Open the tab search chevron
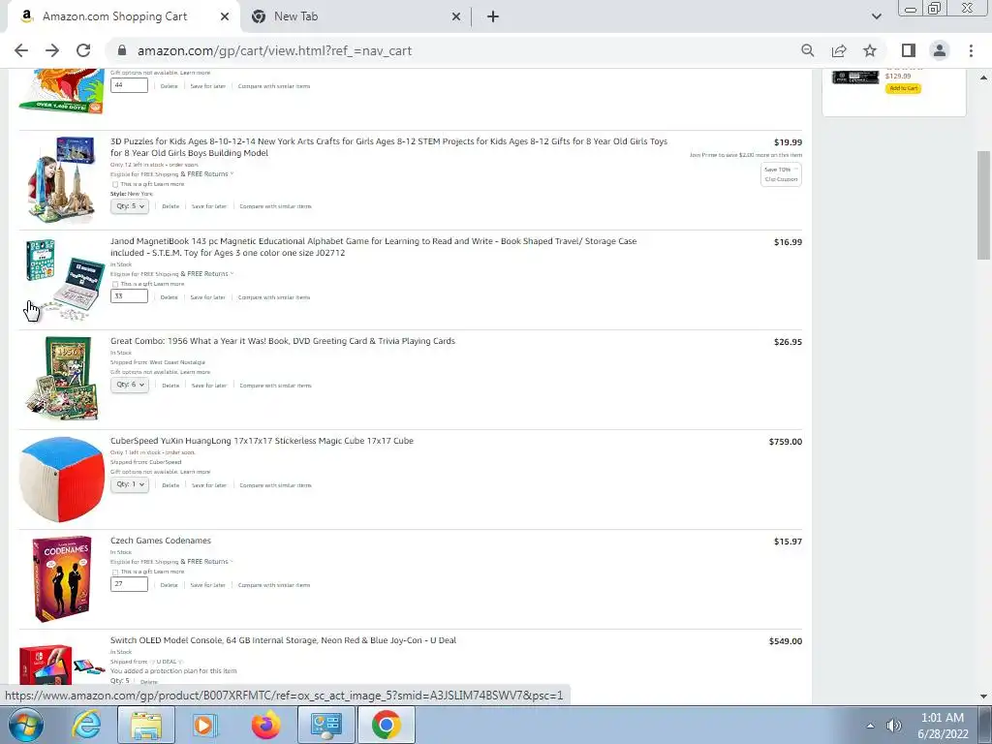Image resolution: width=992 pixels, height=744 pixels. coord(876,16)
